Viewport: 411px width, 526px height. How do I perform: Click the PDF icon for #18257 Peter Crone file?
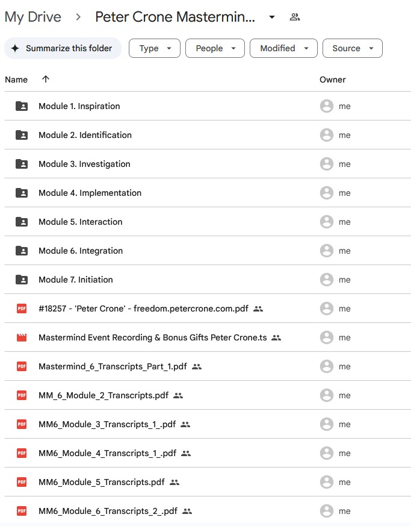click(x=22, y=308)
